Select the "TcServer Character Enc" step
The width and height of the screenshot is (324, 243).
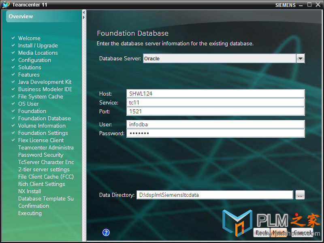pyautogui.click(x=46, y=162)
